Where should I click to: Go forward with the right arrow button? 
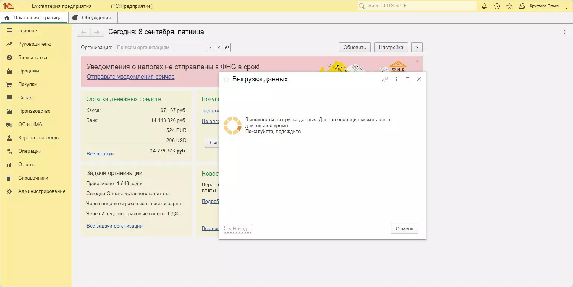coord(97,32)
